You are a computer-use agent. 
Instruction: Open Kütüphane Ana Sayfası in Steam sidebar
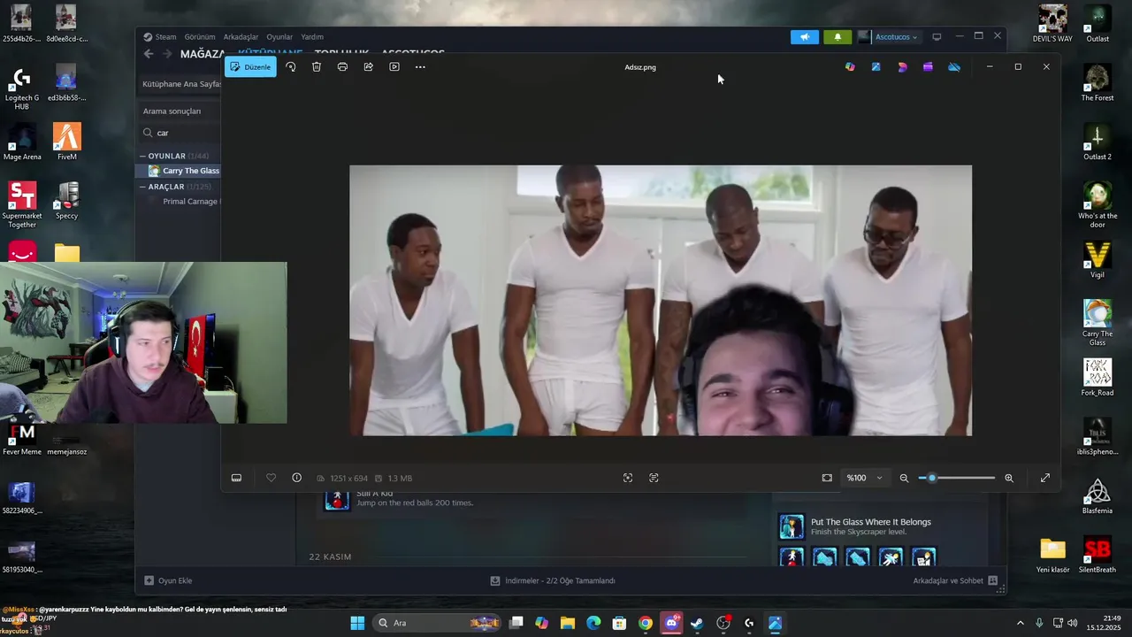tap(181, 84)
